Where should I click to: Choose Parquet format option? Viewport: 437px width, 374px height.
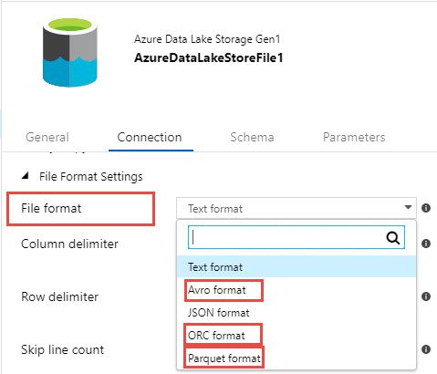224,358
